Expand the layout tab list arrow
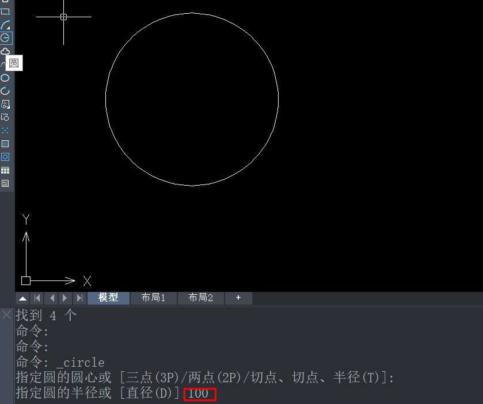 pyautogui.click(x=23, y=298)
